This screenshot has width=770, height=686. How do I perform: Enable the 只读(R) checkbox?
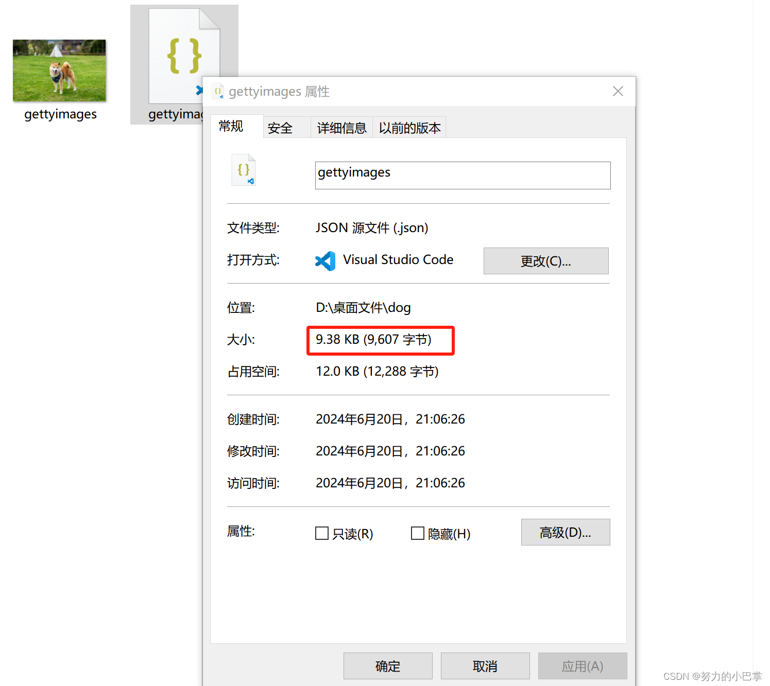pyautogui.click(x=322, y=533)
